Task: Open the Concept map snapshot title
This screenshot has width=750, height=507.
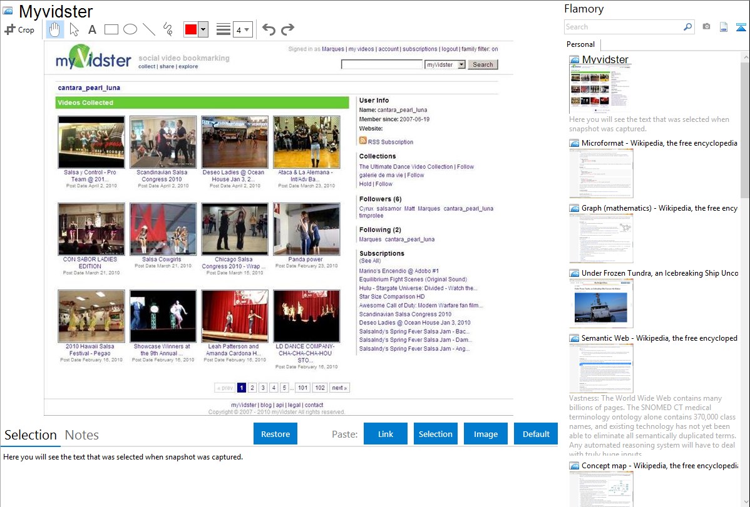Action: point(659,465)
